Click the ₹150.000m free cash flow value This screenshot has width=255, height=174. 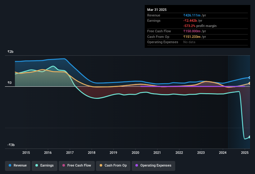tap(192, 31)
